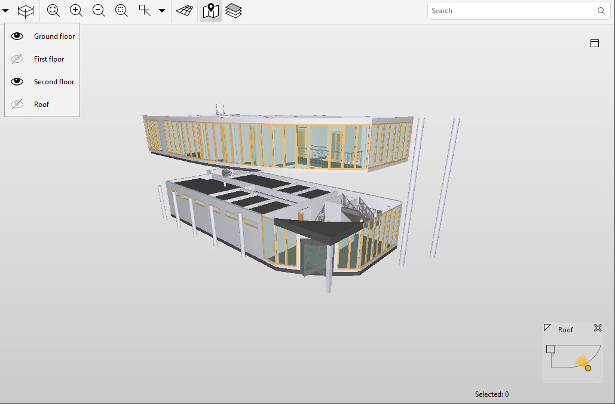Click the window panel icon below the search box

[x=595, y=43]
